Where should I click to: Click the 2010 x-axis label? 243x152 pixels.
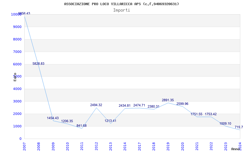click(67, 147)
